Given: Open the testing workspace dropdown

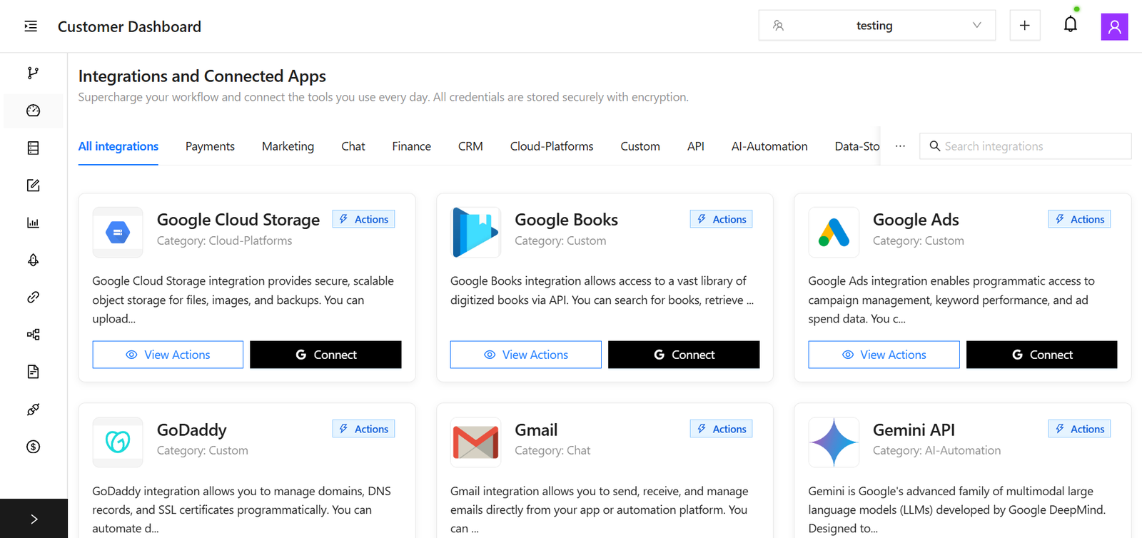Looking at the screenshot, I should tap(876, 26).
